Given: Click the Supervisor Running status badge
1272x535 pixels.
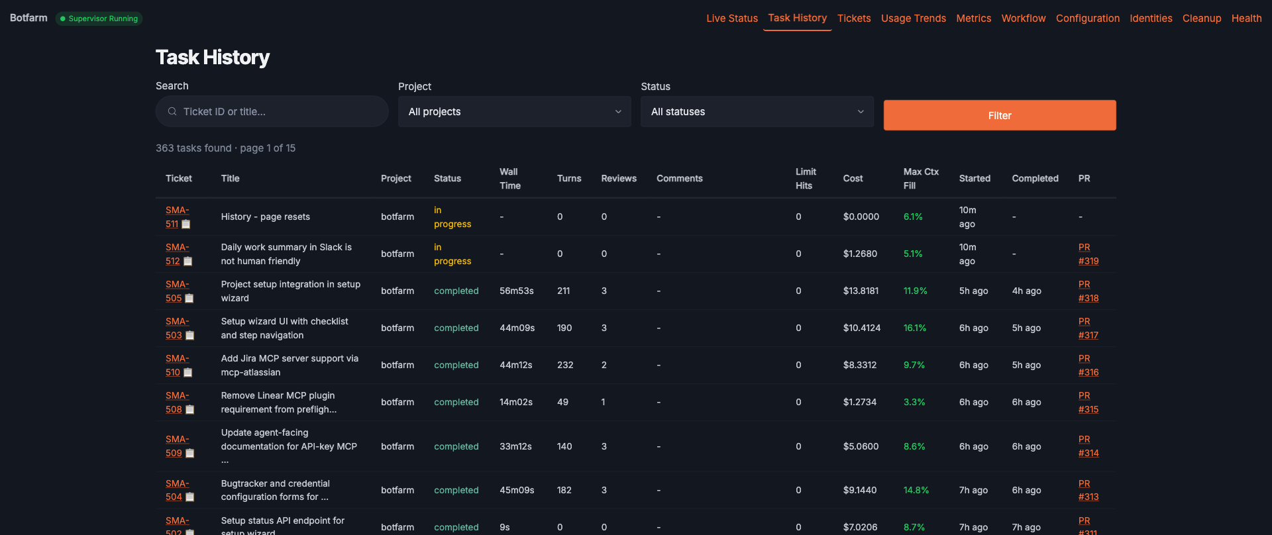Looking at the screenshot, I should [99, 19].
